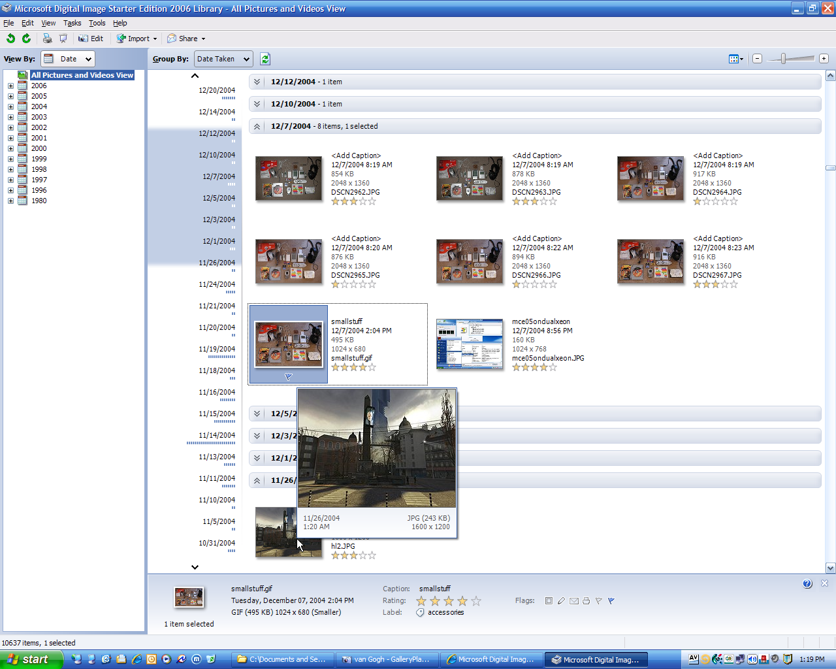Expand the 2004 tree node

point(10,106)
